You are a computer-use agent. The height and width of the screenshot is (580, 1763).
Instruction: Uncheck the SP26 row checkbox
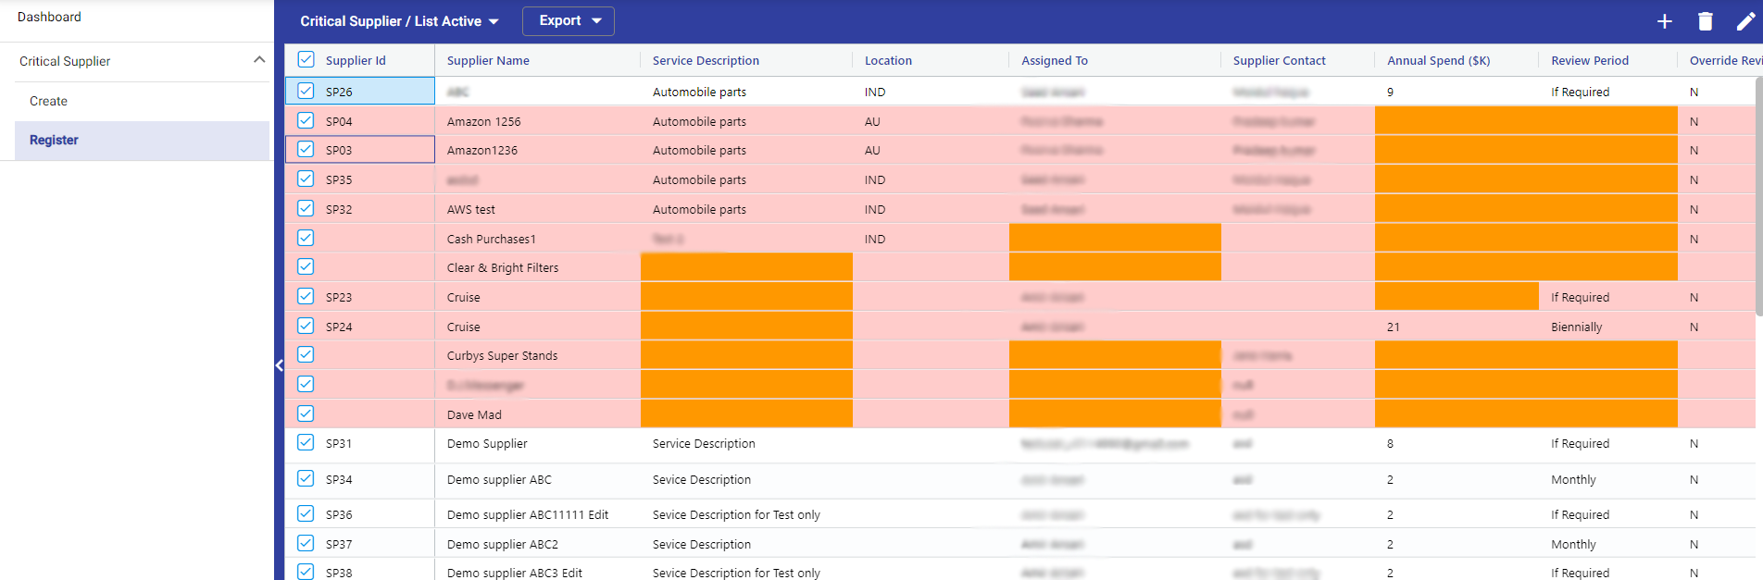(x=306, y=91)
